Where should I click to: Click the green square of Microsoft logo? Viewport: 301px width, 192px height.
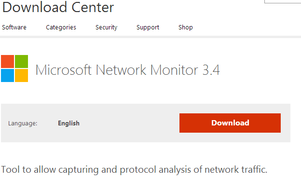22,61
